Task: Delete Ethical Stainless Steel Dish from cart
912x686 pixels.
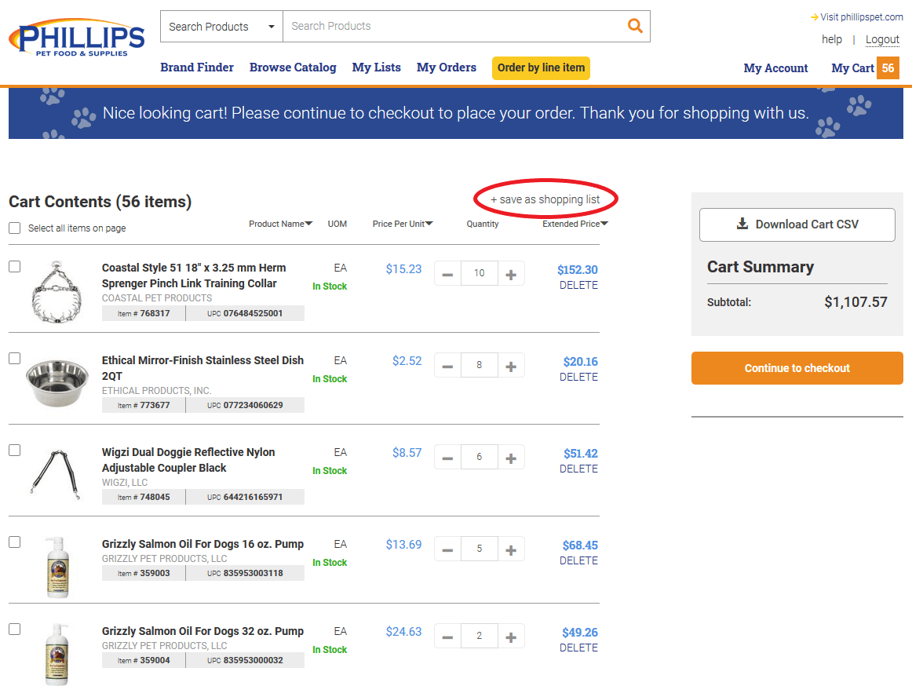Action: point(578,377)
